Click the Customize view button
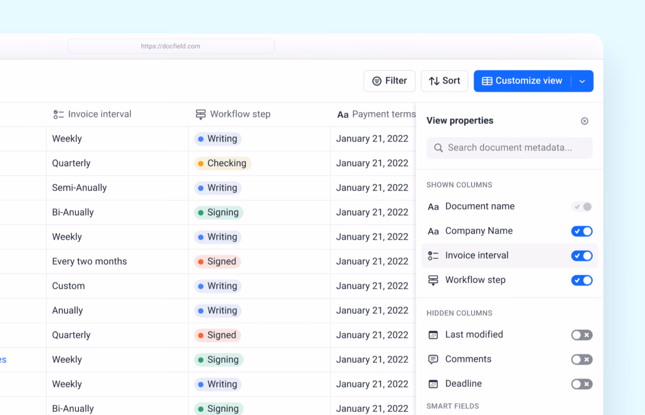Viewport: 645px width, 415px height. (522, 81)
